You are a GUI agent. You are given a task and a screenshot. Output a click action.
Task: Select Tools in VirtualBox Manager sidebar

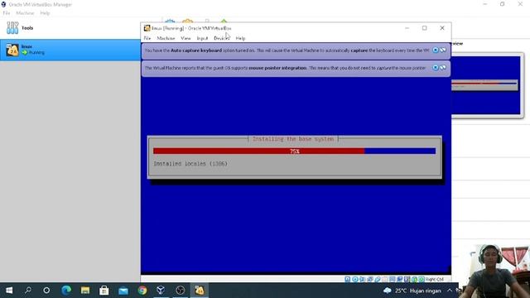click(70, 28)
